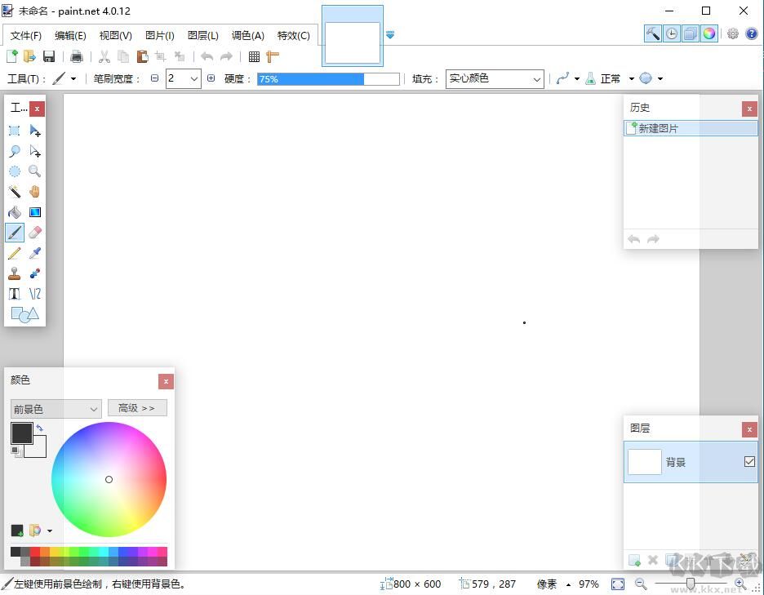
Task: Open the 特效(C) menu
Action: (293, 35)
